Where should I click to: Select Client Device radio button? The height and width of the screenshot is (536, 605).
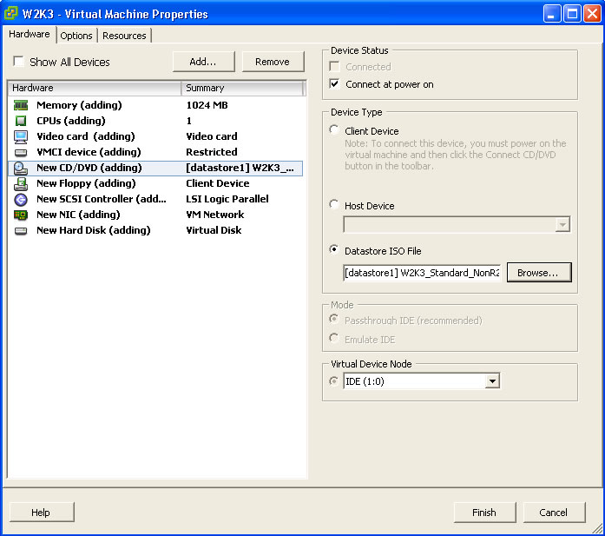pyautogui.click(x=334, y=129)
